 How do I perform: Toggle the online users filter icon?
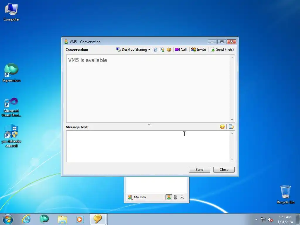169,197
